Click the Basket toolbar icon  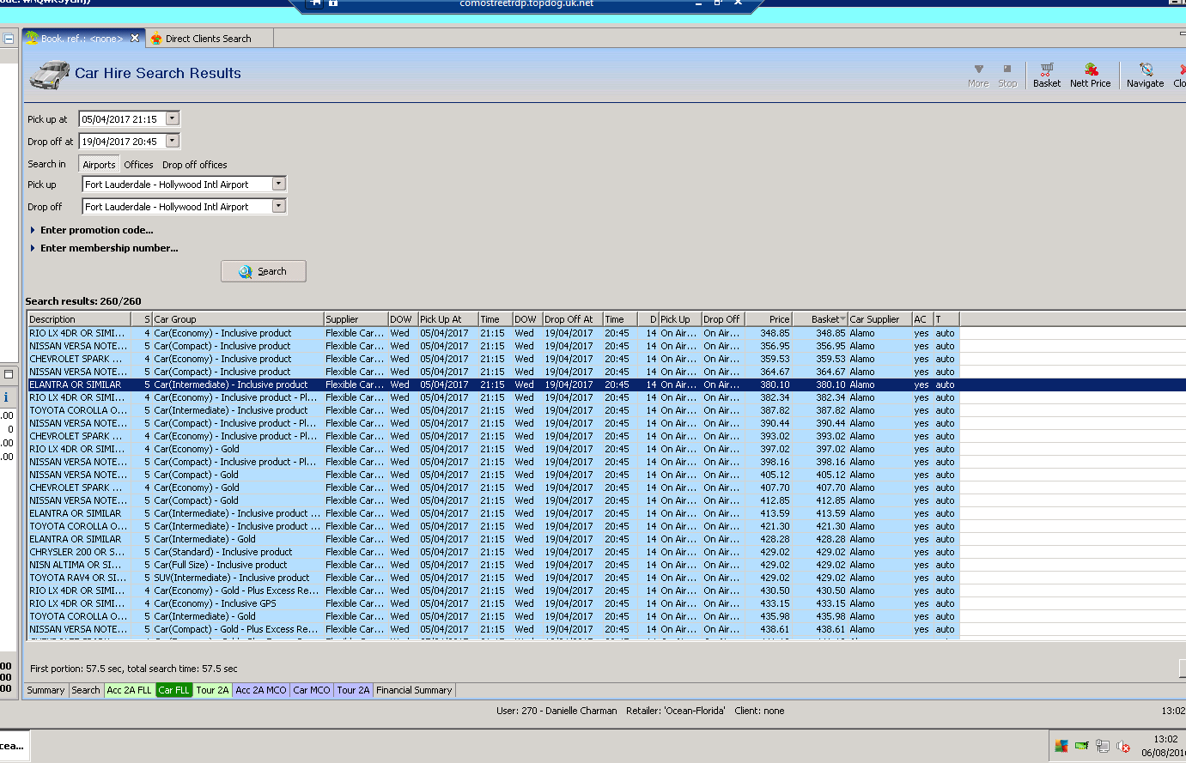(1046, 74)
